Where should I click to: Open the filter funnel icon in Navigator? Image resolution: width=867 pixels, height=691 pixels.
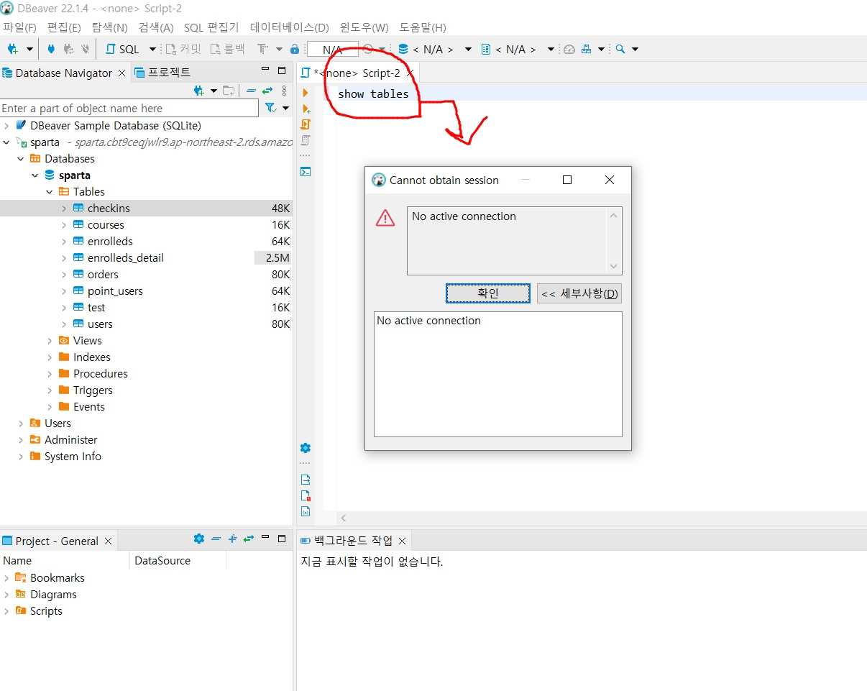coord(270,108)
